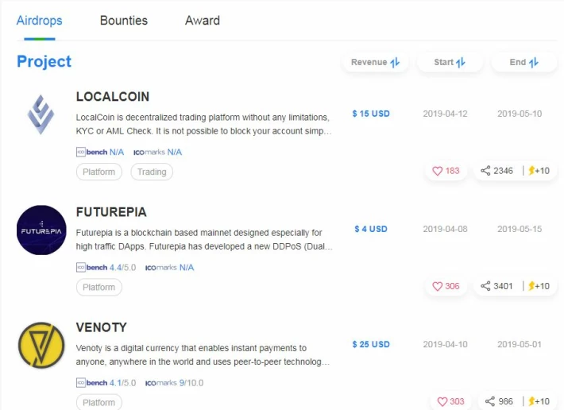Switch to the Bounties tab
Image resolution: width=564 pixels, height=410 pixels.
click(x=124, y=21)
